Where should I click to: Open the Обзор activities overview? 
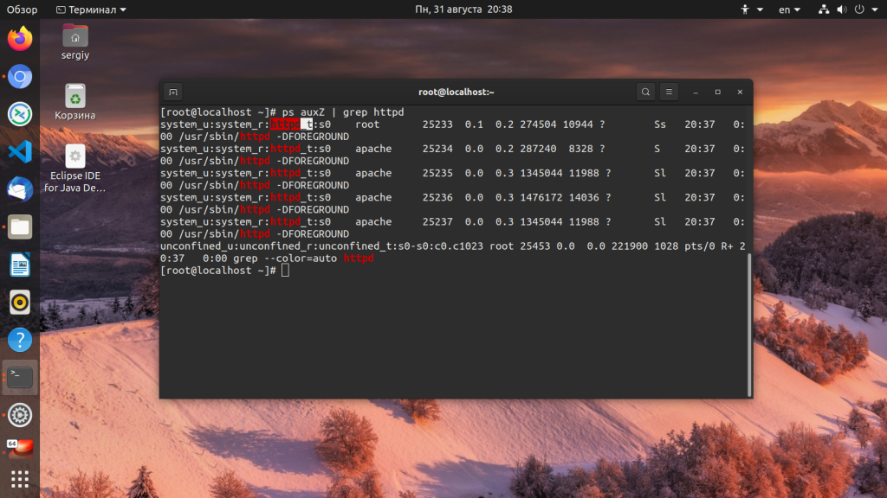pyautogui.click(x=22, y=10)
